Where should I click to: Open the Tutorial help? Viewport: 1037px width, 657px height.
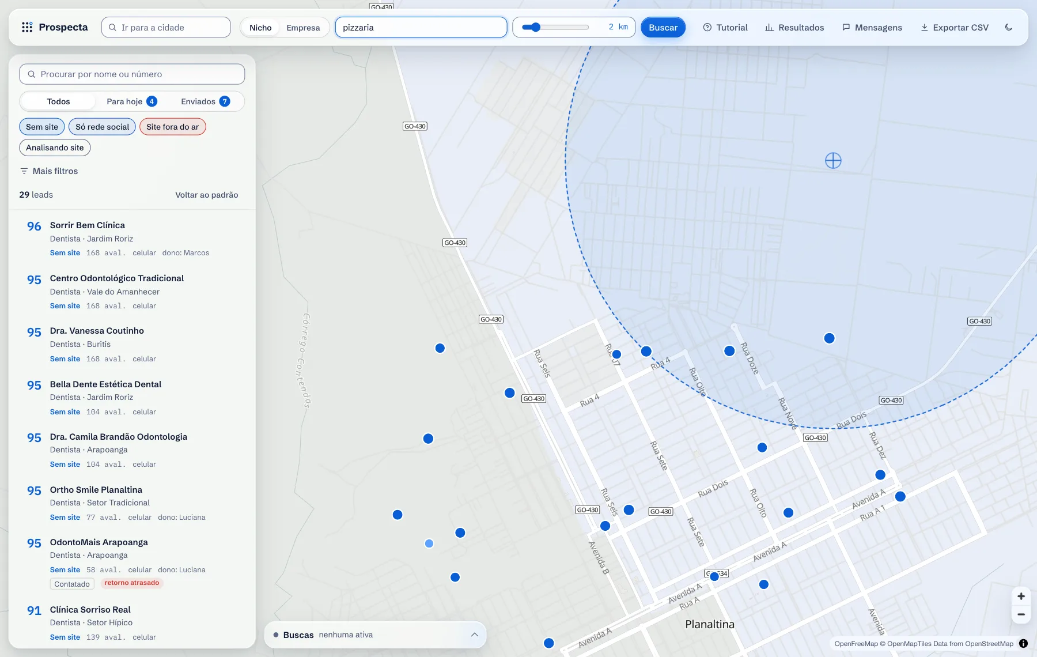[725, 27]
